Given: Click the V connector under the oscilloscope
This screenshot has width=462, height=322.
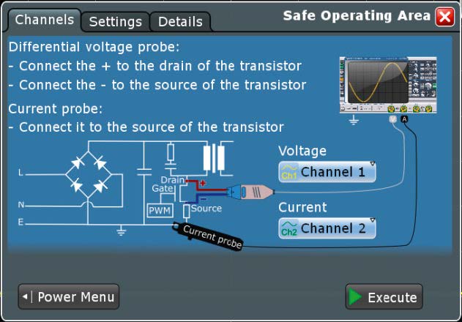Looking at the screenshot, I should click(x=392, y=119).
